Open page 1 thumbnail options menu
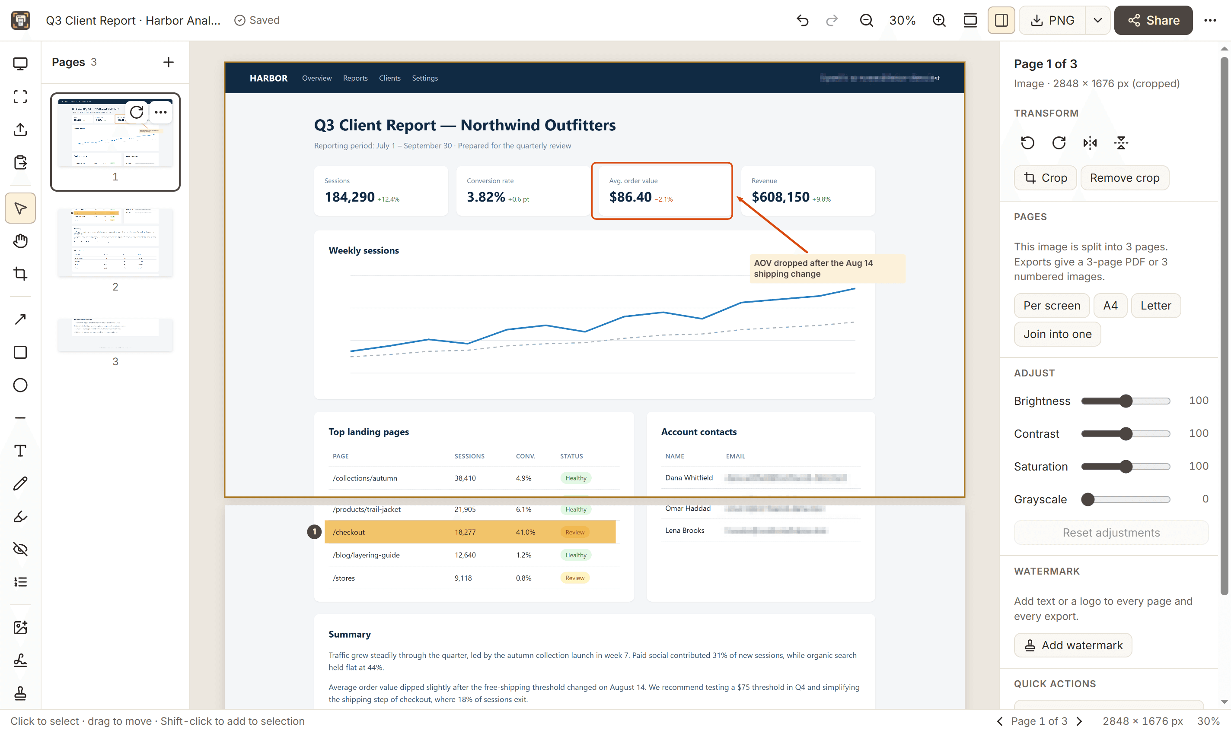This screenshot has height=733, width=1231. 160,112
